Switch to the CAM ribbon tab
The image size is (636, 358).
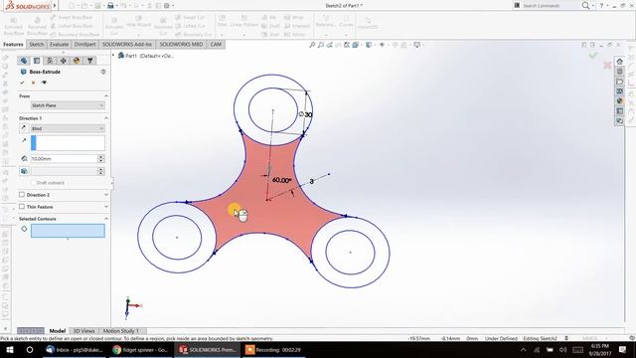point(216,44)
